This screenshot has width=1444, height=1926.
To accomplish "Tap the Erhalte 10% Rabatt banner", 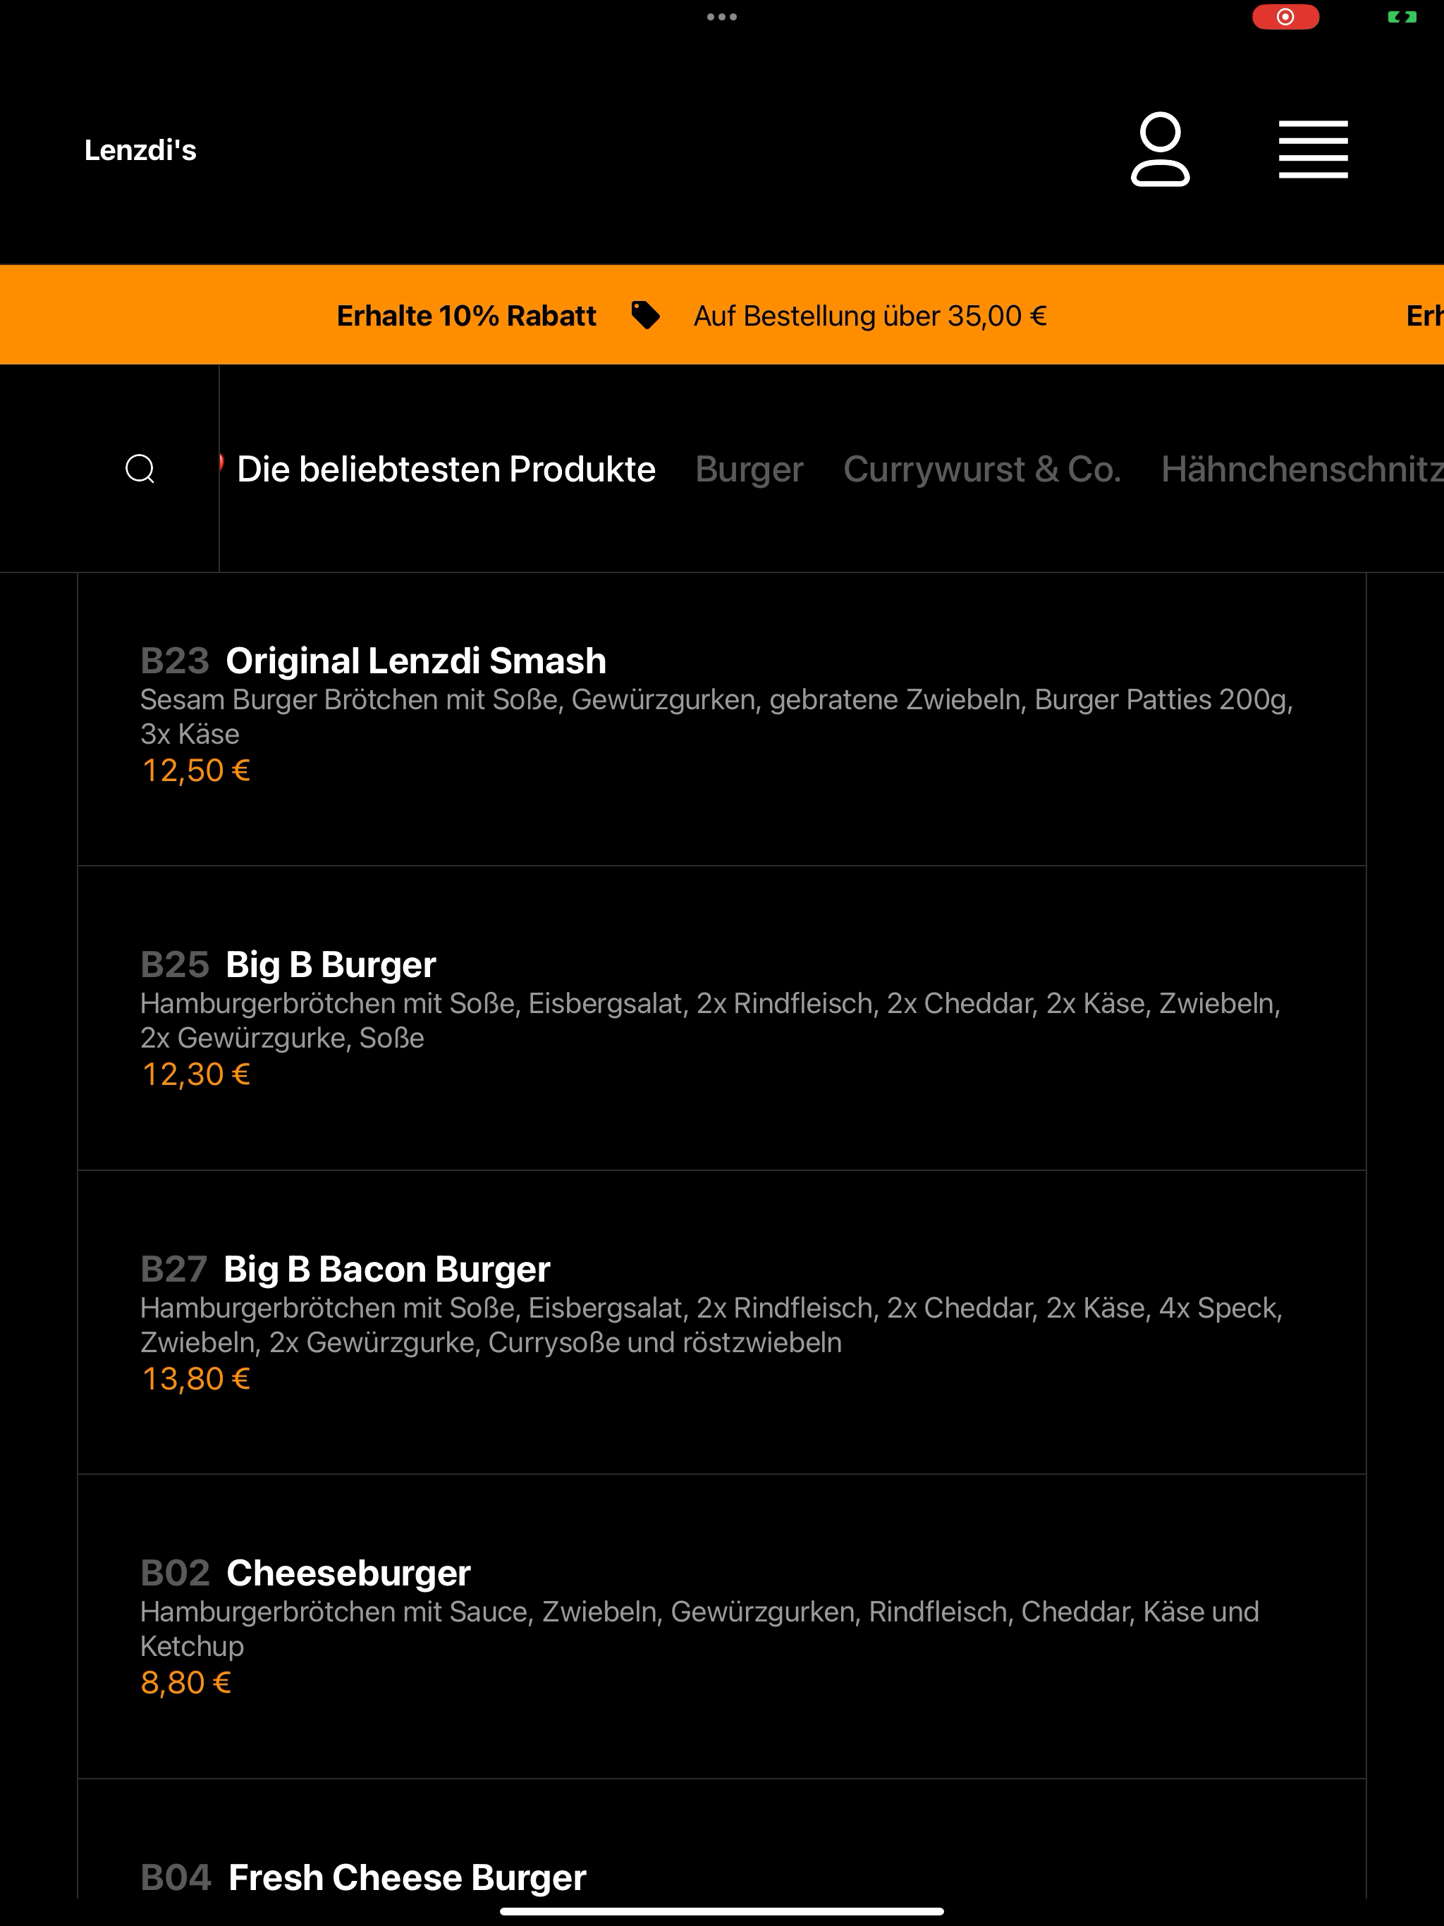I will pos(466,315).
